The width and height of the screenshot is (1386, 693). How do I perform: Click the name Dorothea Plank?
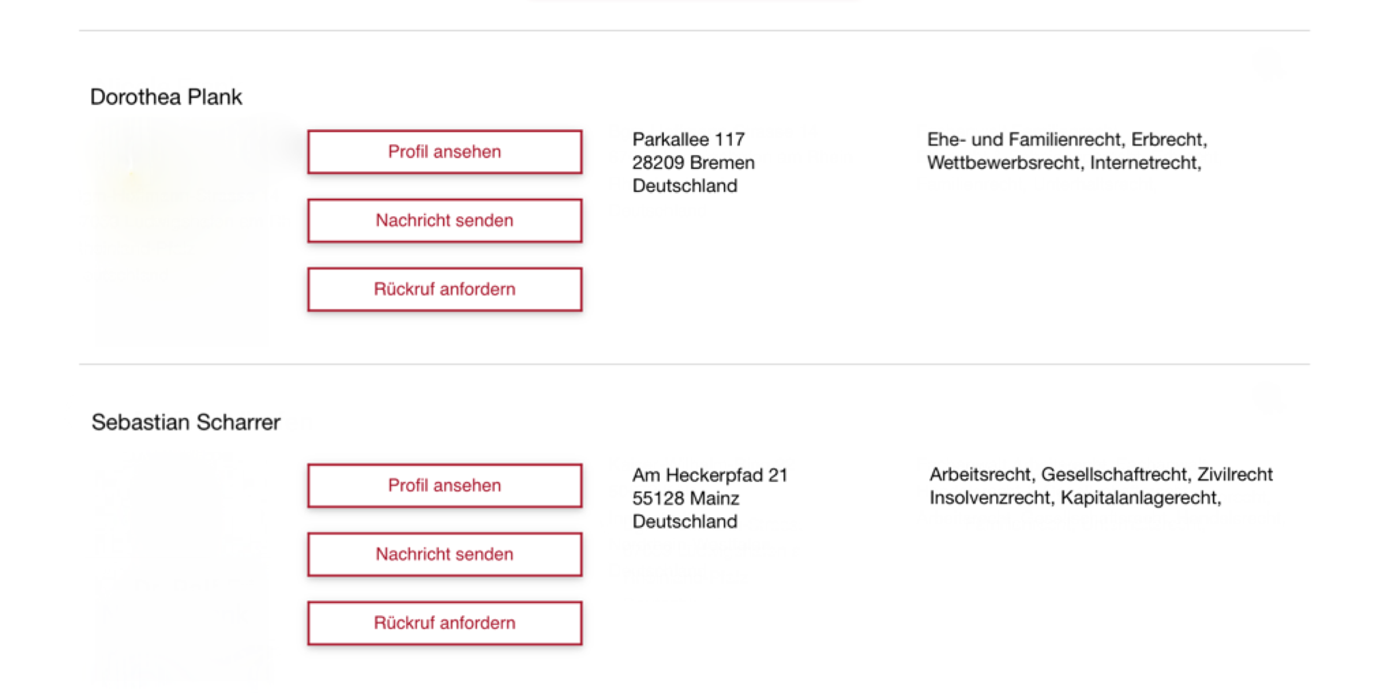click(x=166, y=97)
